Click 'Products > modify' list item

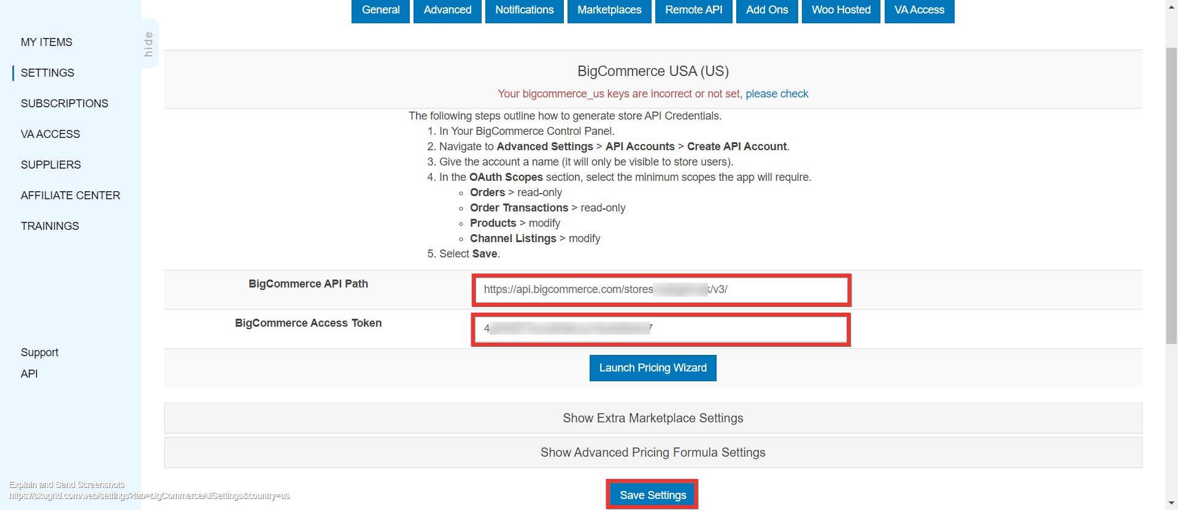coord(515,223)
